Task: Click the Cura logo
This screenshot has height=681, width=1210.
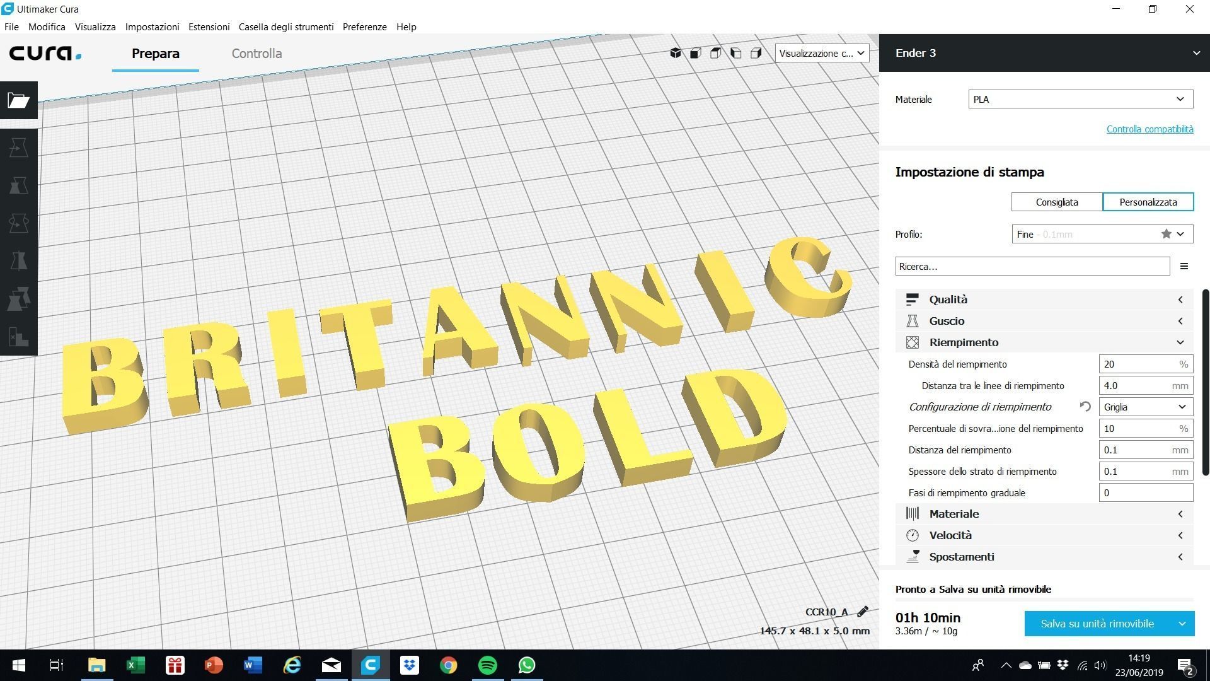Action: click(45, 53)
